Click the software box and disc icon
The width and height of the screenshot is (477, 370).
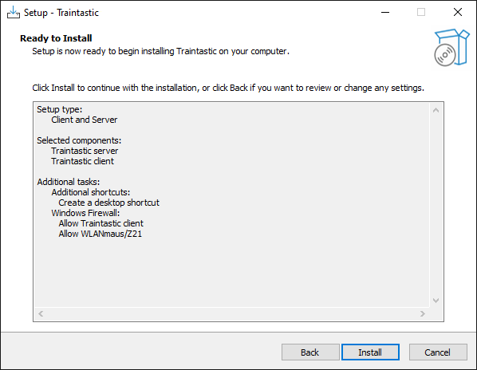tap(451, 48)
